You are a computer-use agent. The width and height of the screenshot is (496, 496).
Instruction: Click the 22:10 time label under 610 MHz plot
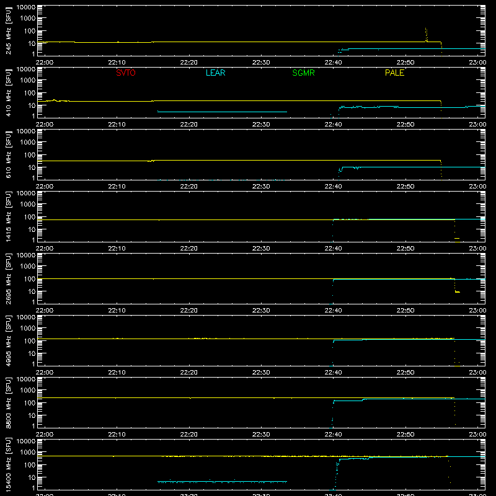pyautogui.click(x=117, y=187)
